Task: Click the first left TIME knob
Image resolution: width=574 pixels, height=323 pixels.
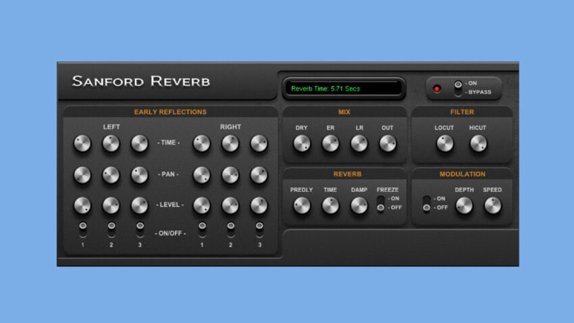Action: pos(82,143)
